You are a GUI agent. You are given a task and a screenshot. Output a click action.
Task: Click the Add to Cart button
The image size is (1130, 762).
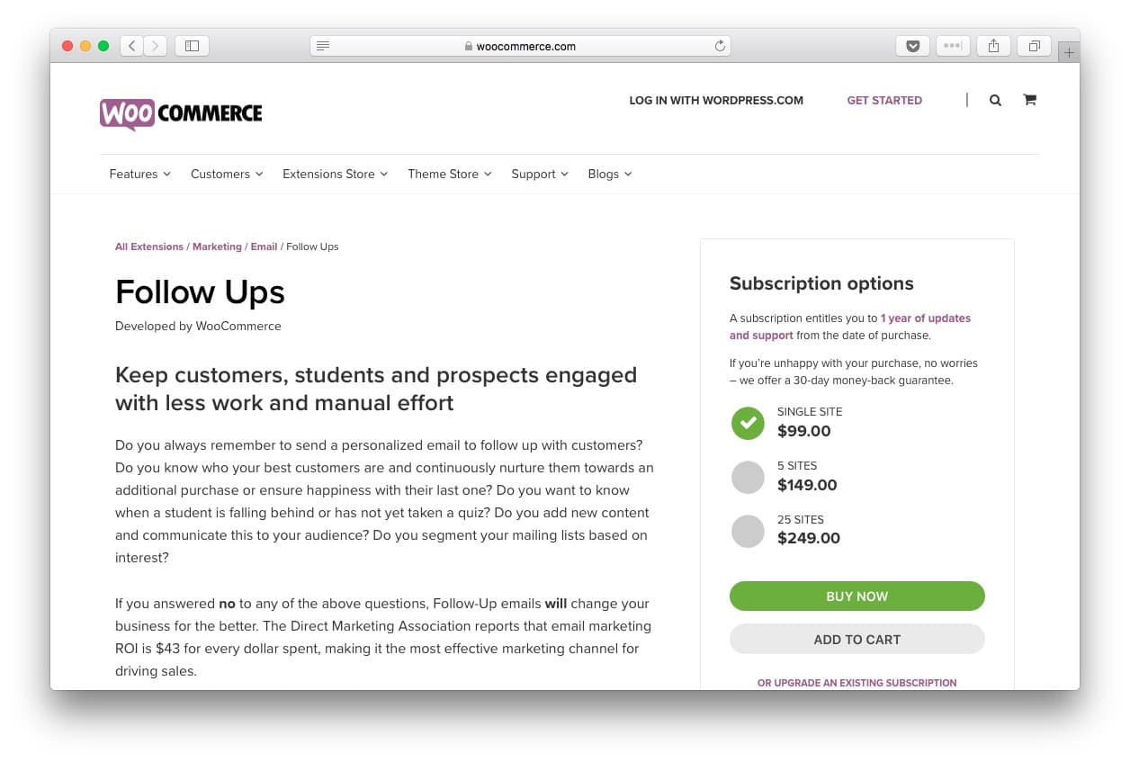[856, 640]
